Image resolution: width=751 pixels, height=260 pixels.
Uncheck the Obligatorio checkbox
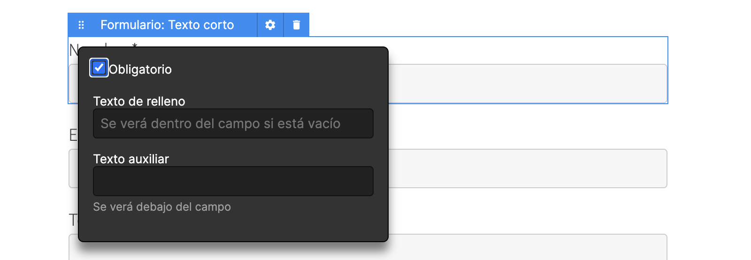pos(99,68)
